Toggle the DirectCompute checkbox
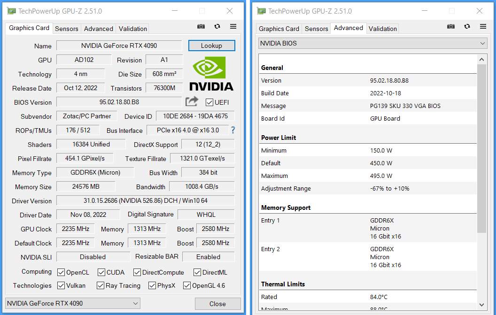The height and width of the screenshot is (315, 496). [137, 272]
